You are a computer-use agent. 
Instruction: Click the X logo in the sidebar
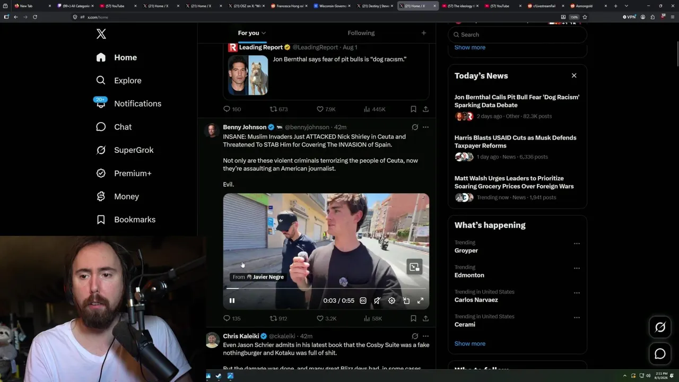point(101,34)
